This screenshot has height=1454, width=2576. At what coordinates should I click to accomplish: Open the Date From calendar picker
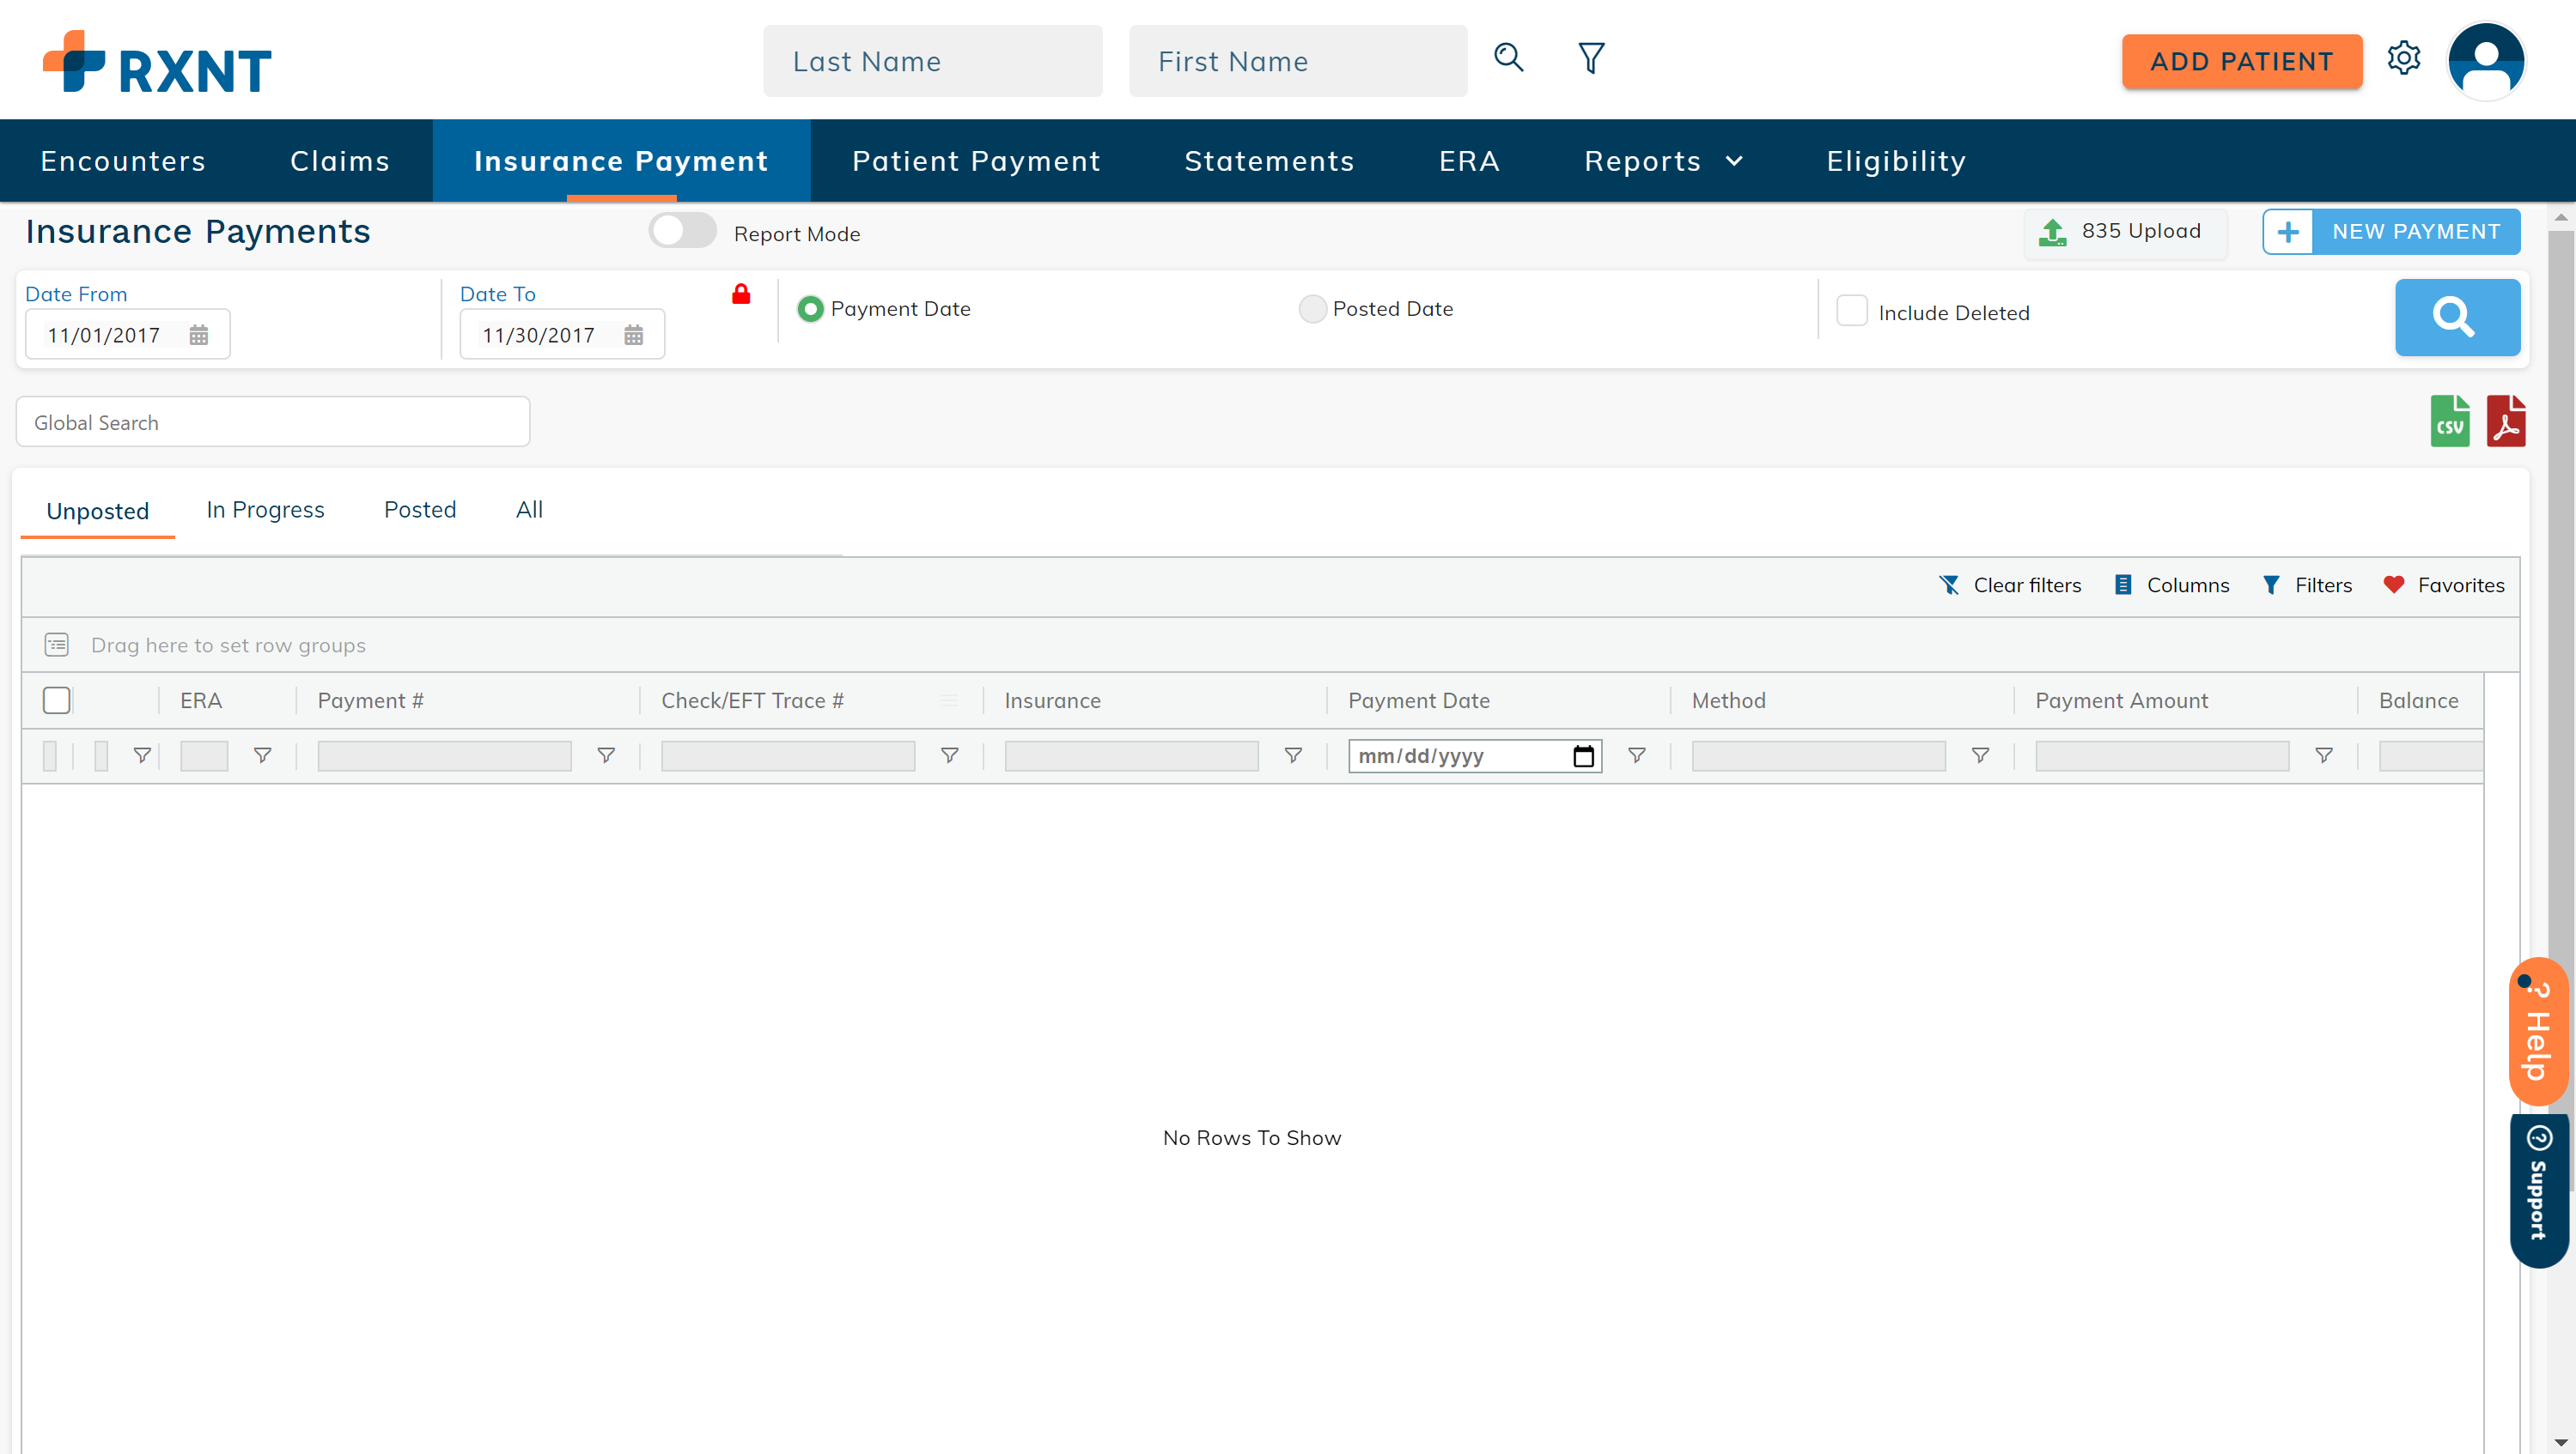coord(199,335)
